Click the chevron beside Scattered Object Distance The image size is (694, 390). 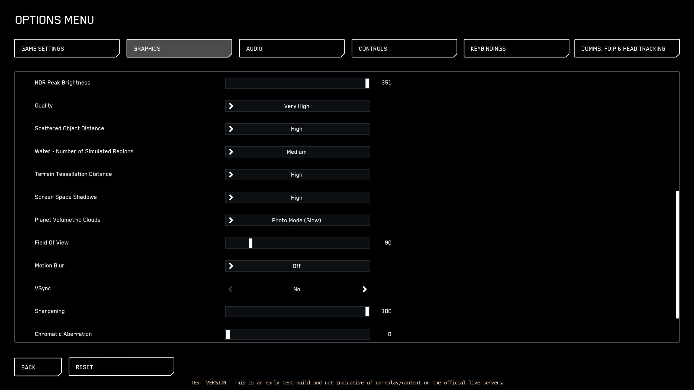click(231, 129)
